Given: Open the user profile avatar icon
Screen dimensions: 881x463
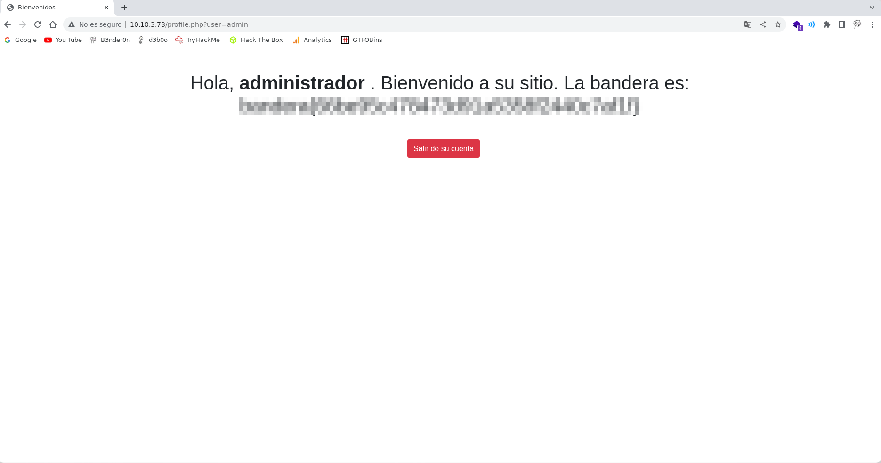Looking at the screenshot, I should pos(857,24).
